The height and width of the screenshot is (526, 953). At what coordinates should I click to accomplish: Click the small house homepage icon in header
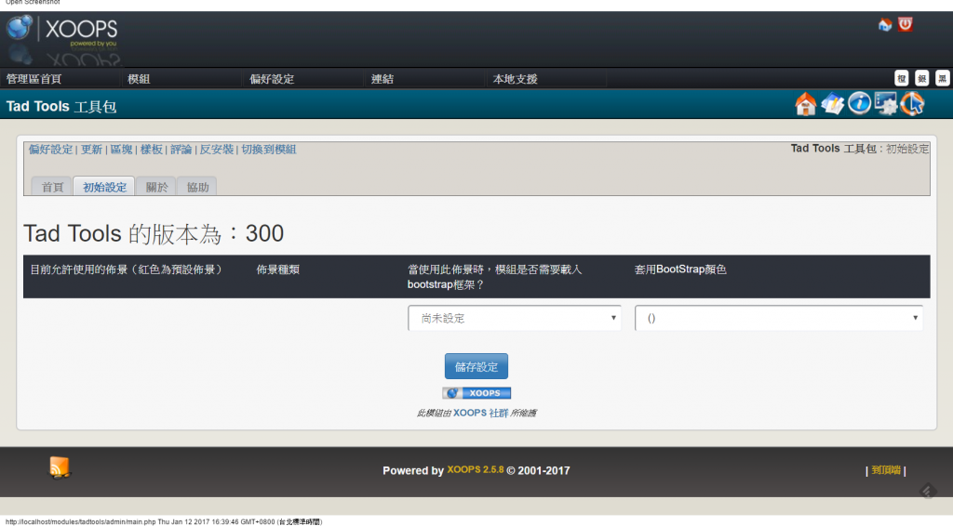884,25
